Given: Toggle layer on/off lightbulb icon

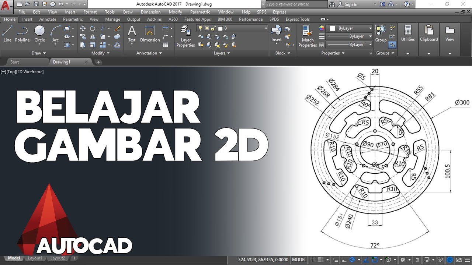Looking at the screenshot, I should pyautogui.click(x=200, y=28).
